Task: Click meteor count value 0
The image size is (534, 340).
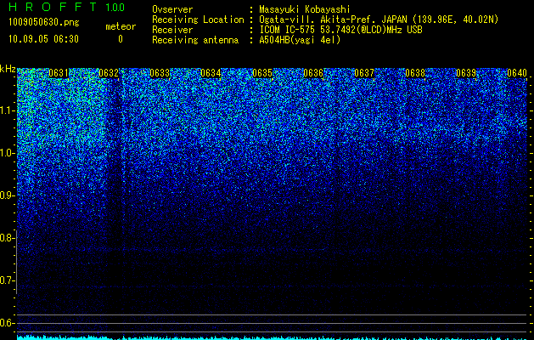Action: tap(121, 39)
